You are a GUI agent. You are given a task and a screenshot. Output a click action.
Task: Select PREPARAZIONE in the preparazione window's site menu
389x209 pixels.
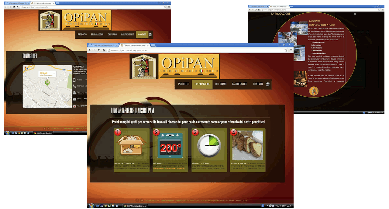coord(202,84)
